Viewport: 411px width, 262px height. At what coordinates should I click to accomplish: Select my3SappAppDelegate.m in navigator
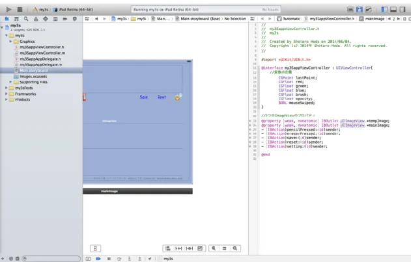coord(41,64)
